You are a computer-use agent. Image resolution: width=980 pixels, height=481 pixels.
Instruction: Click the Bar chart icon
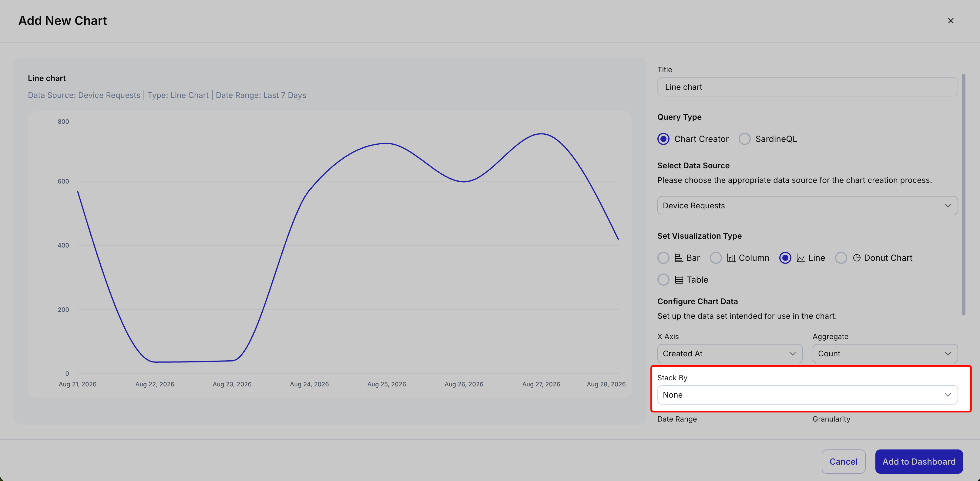[x=679, y=258]
